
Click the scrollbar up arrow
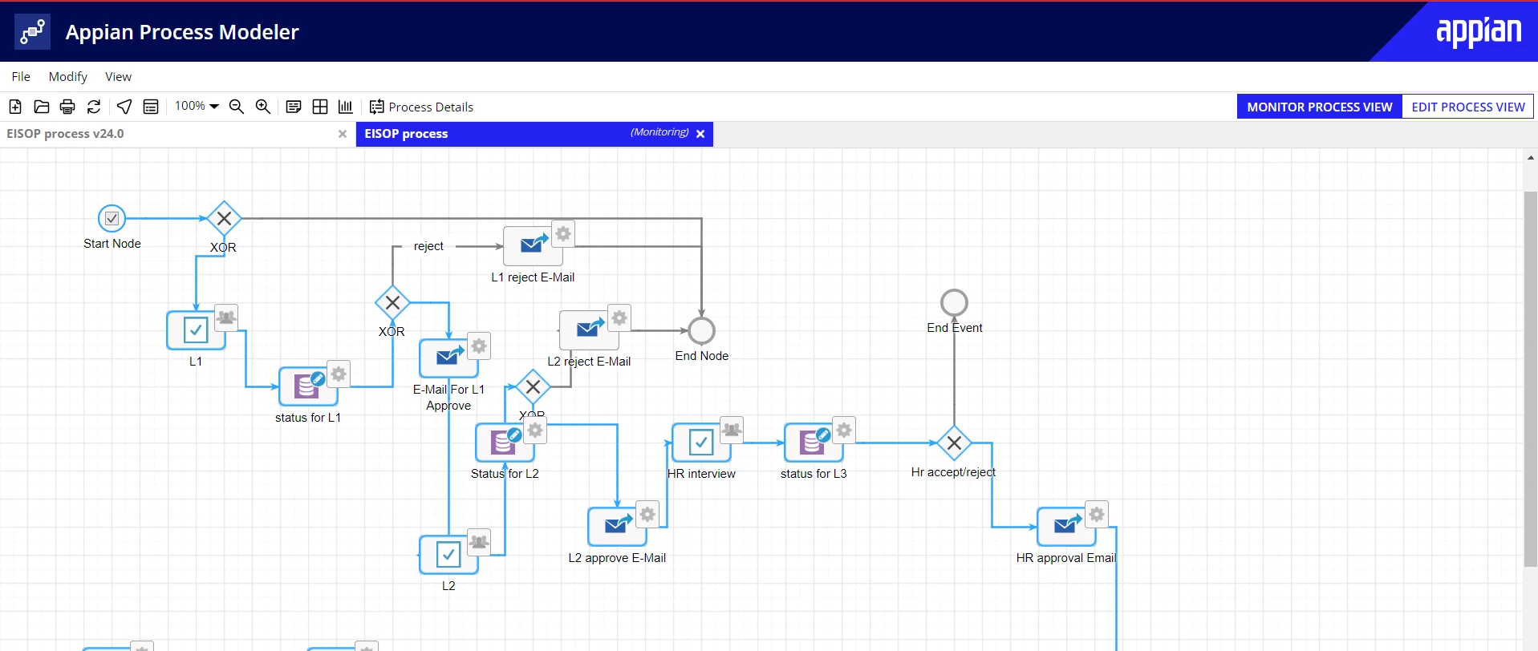(x=1531, y=158)
